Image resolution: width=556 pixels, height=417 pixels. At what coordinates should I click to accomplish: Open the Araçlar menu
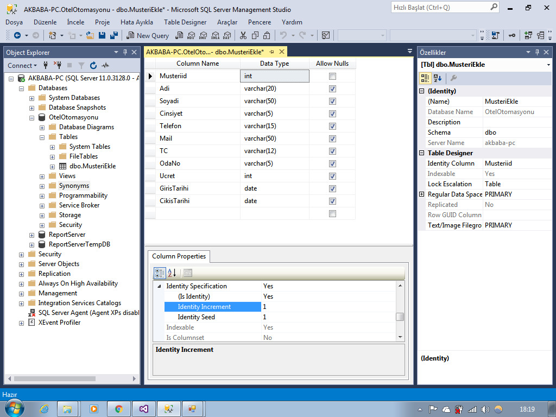point(227,22)
